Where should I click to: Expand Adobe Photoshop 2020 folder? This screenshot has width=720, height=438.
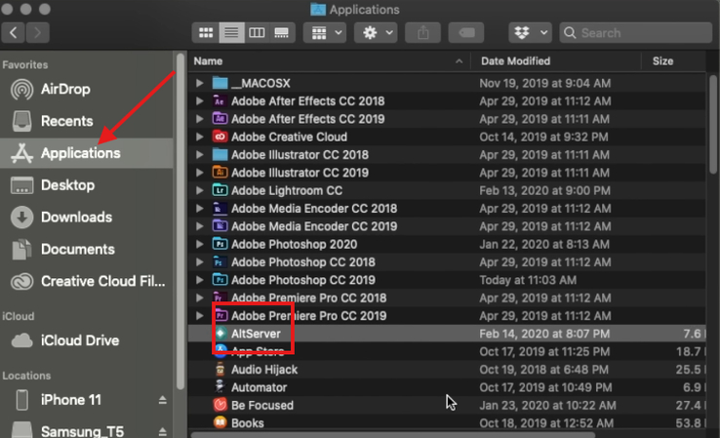pyautogui.click(x=199, y=244)
